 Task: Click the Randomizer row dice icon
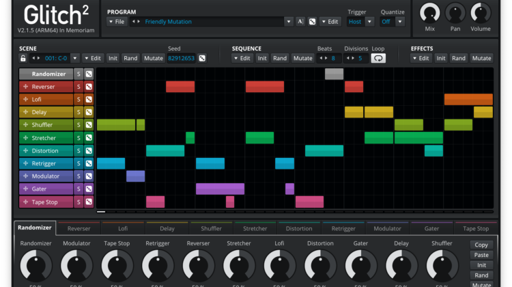click(x=89, y=74)
